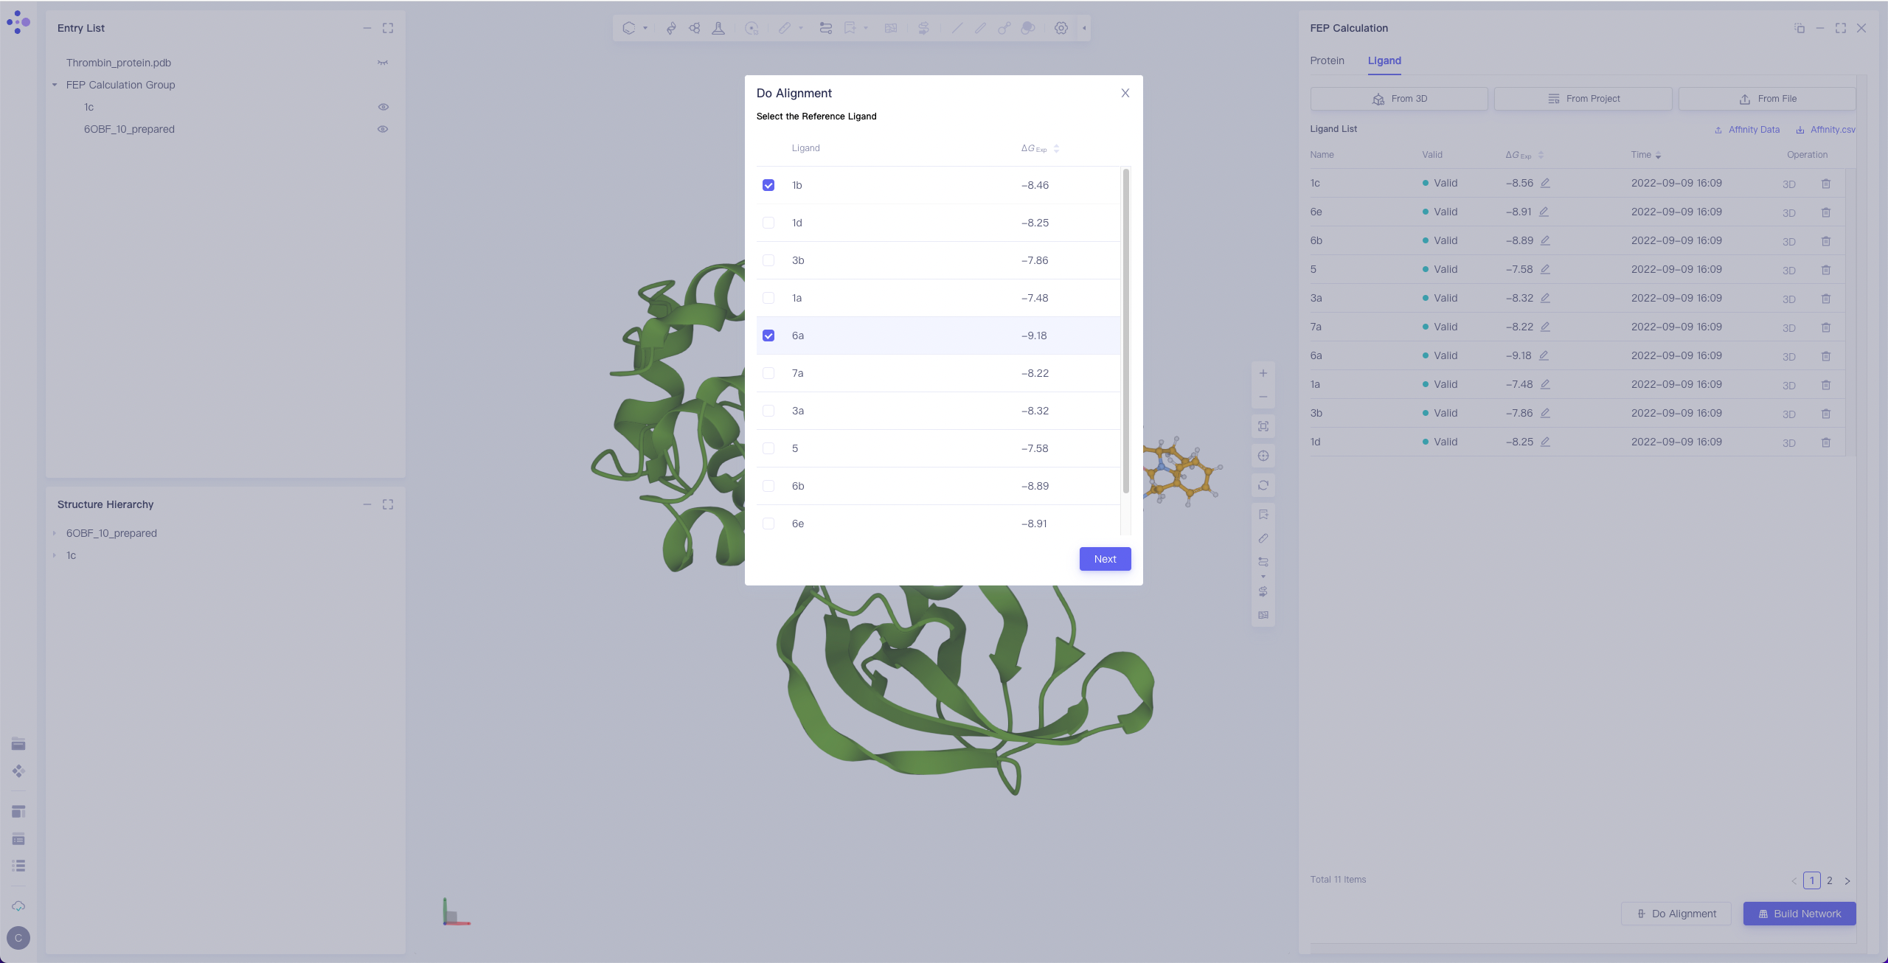The width and height of the screenshot is (1888, 963).
Task: Download the Affinity.csv template
Action: click(x=1826, y=130)
